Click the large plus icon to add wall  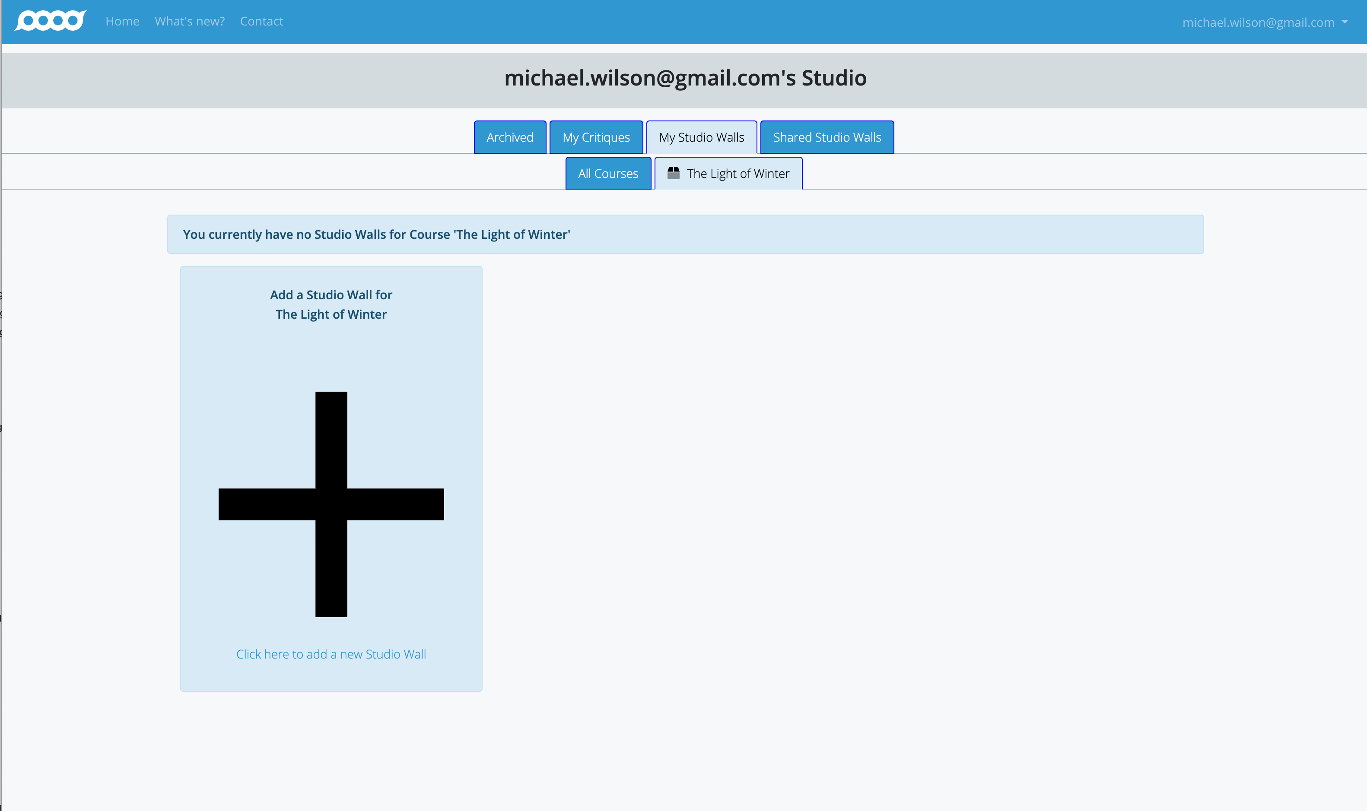click(331, 504)
